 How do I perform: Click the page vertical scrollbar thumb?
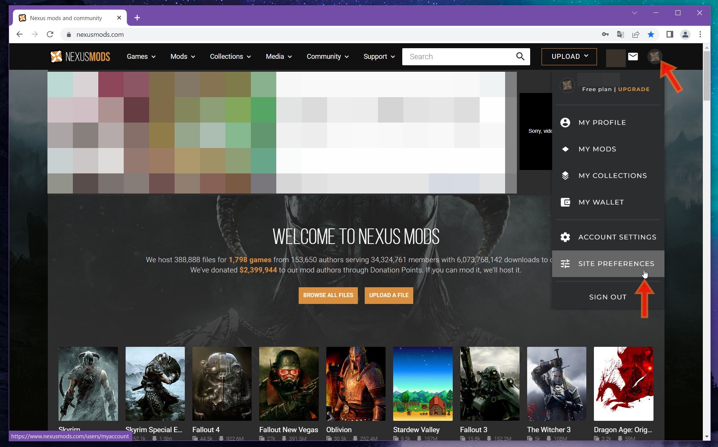[707, 76]
